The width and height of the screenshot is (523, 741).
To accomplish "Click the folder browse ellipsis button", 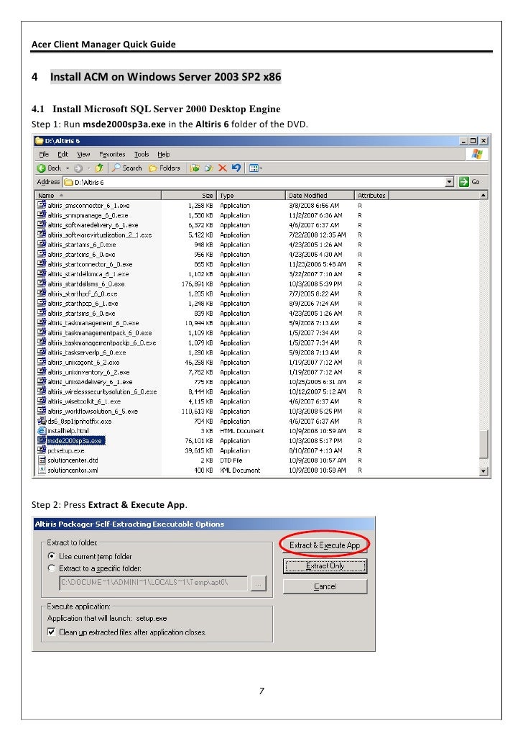I will [258, 583].
